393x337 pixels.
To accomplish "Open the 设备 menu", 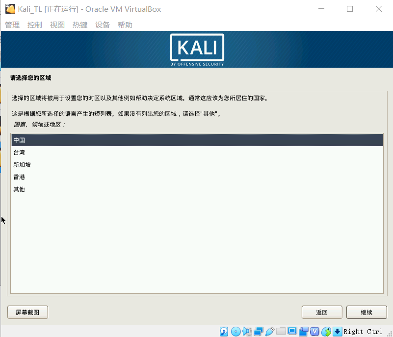I will [102, 25].
